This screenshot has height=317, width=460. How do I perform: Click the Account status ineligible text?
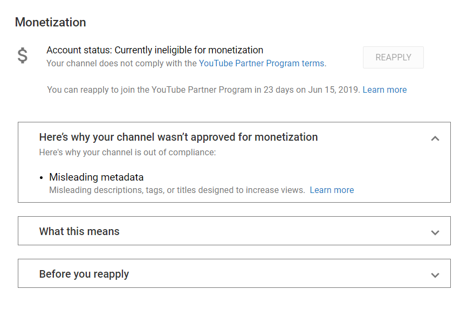point(155,50)
